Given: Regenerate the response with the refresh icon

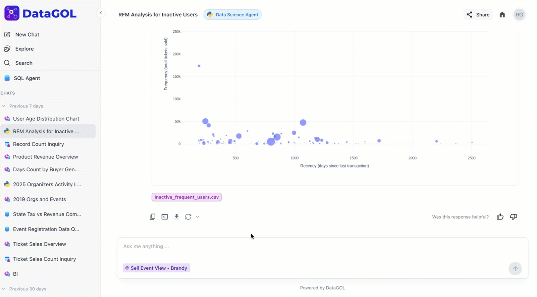Looking at the screenshot, I should click(188, 217).
